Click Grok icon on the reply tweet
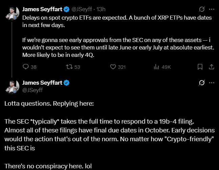The width and height of the screenshot is (219, 170). [x=202, y=83]
